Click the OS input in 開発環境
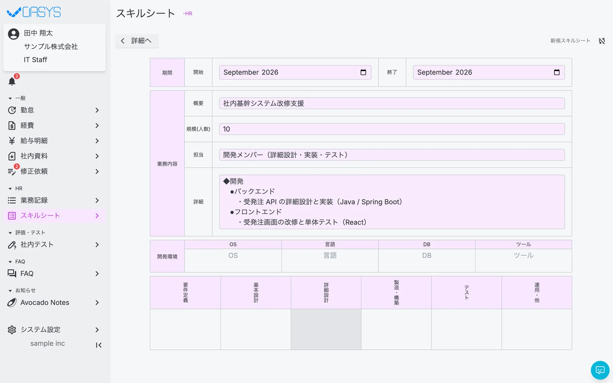613x383 pixels. coord(233,256)
